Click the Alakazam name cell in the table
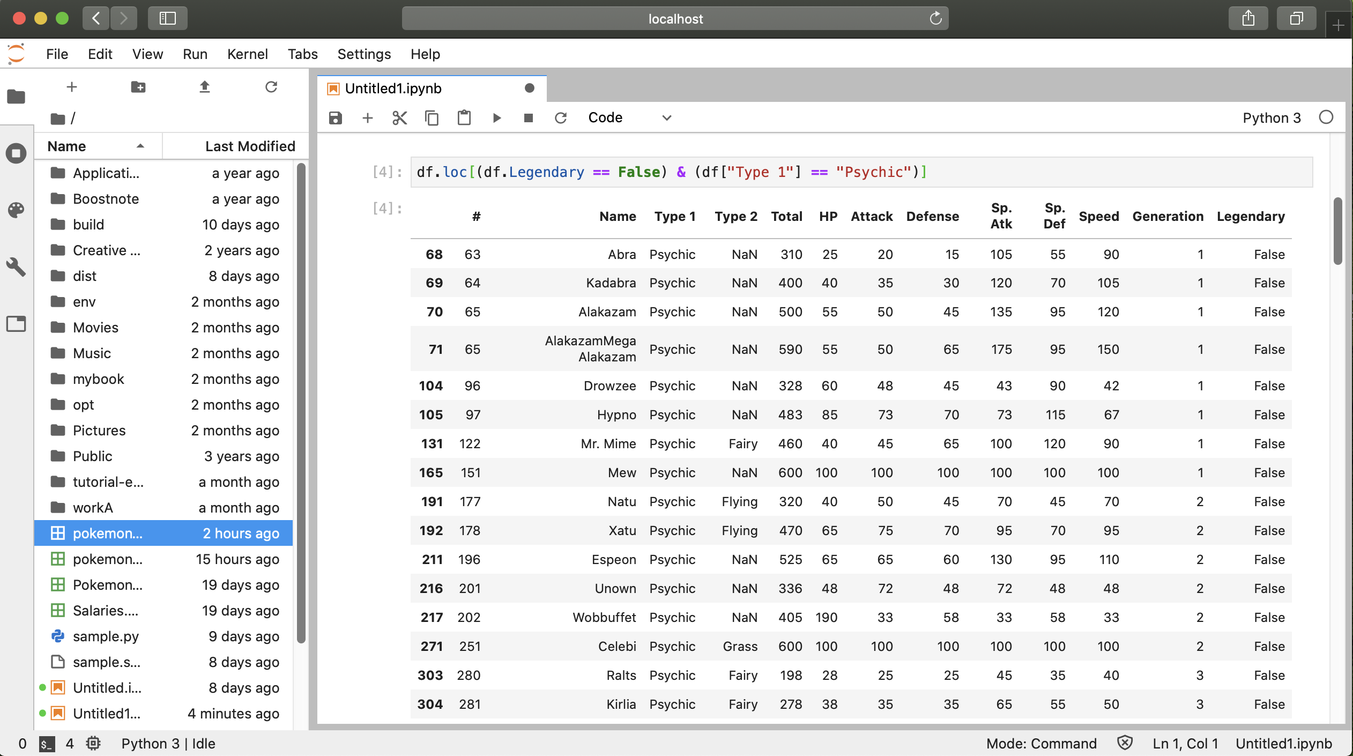1353x756 pixels. (607, 312)
